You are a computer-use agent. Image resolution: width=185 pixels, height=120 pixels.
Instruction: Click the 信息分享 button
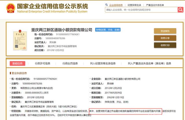click(x=165, y=38)
